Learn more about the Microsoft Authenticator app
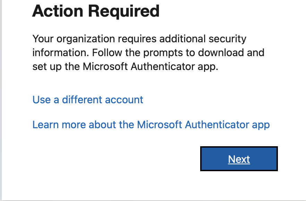 coord(151,124)
